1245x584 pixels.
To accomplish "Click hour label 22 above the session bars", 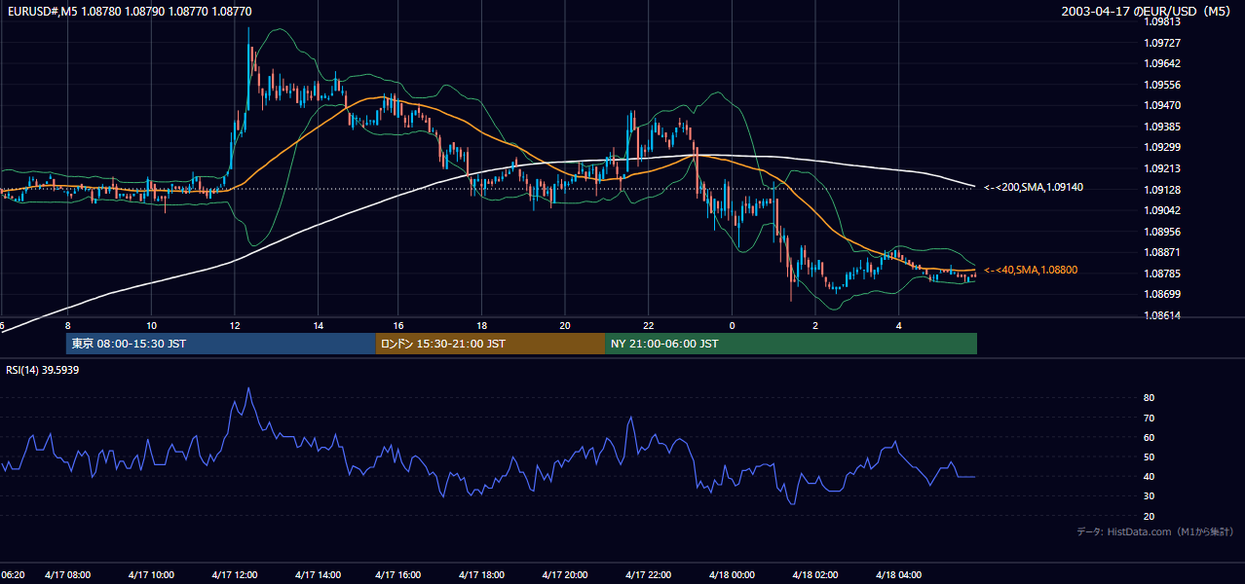I will (x=649, y=325).
